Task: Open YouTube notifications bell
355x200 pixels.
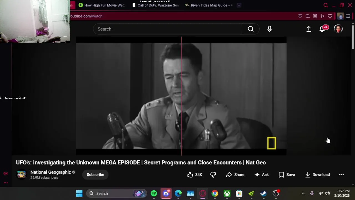Action: coord(322,29)
